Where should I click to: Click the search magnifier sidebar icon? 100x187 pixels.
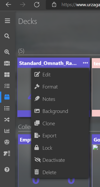pos(7,36)
